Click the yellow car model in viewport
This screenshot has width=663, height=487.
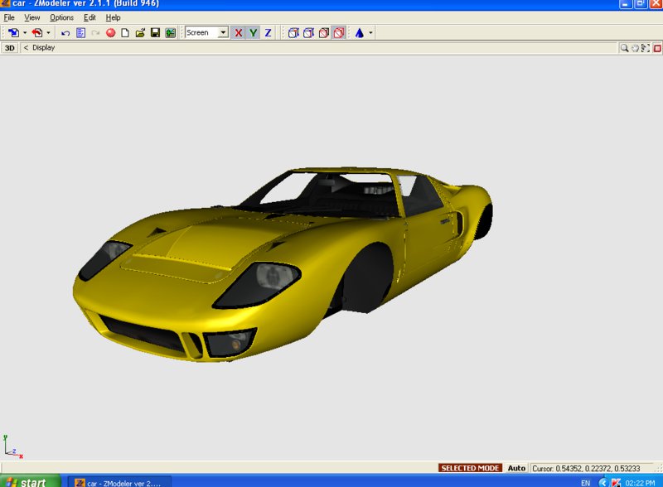pyautogui.click(x=283, y=263)
